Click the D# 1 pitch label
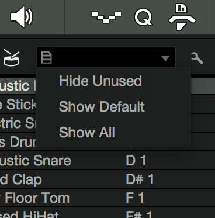The image size is (215, 218). [140, 179]
